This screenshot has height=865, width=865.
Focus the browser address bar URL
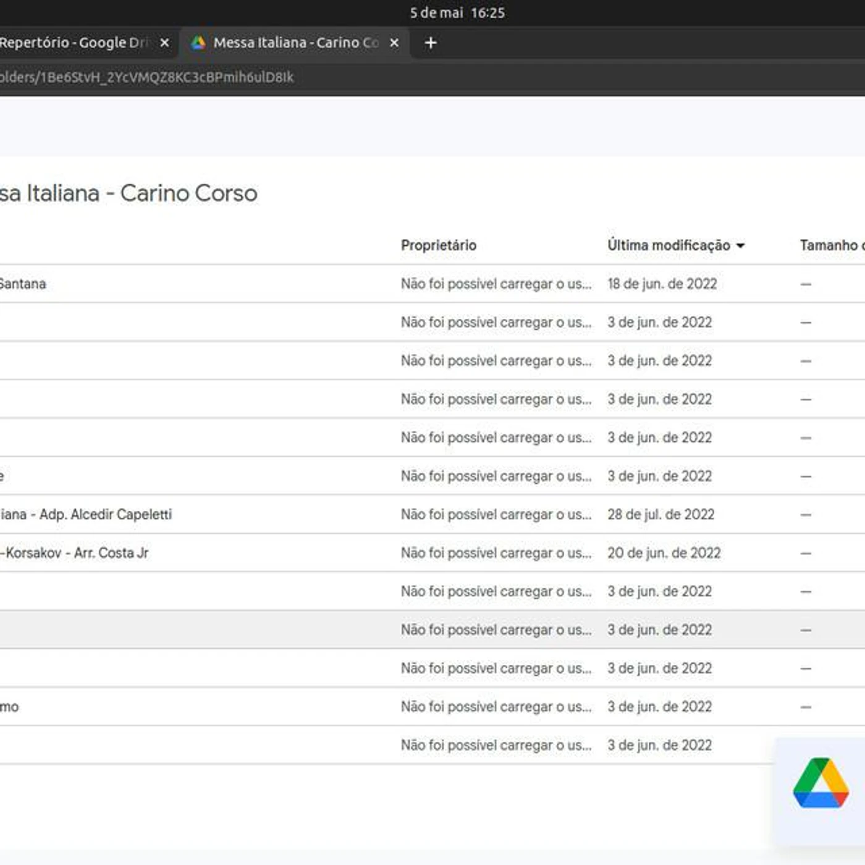pos(146,77)
